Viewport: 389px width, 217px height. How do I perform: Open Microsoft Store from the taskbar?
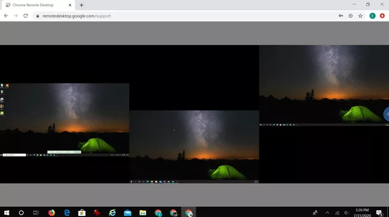[82, 213]
